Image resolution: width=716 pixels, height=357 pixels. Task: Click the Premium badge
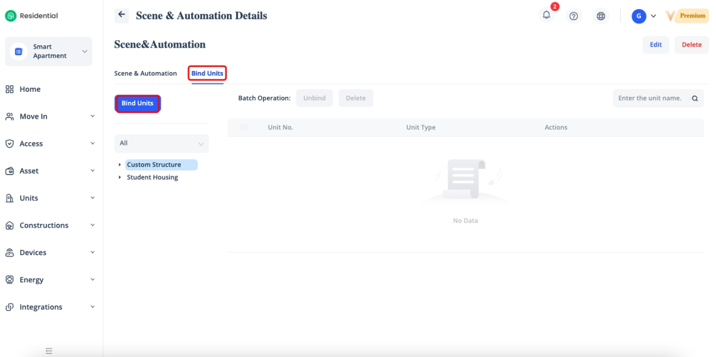coord(692,16)
